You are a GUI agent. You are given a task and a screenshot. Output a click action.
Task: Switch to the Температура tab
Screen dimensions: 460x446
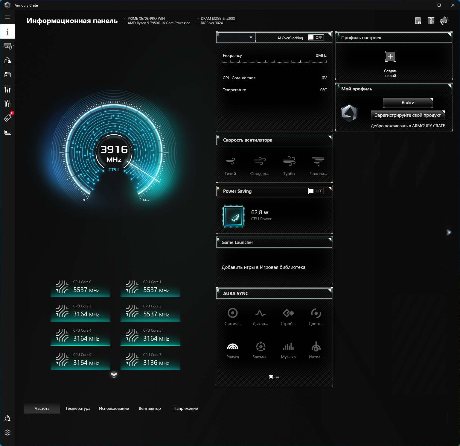click(x=78, y=408)
